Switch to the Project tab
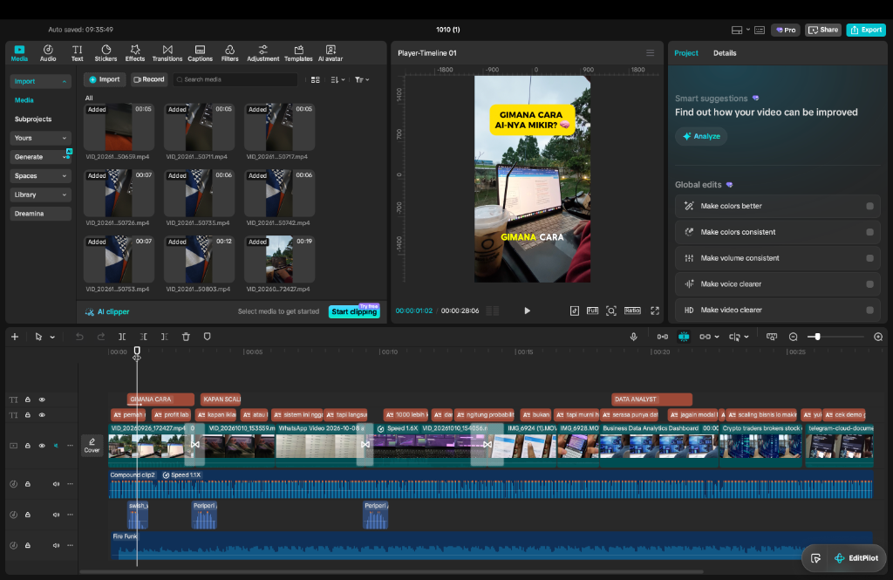 [685, 53]
